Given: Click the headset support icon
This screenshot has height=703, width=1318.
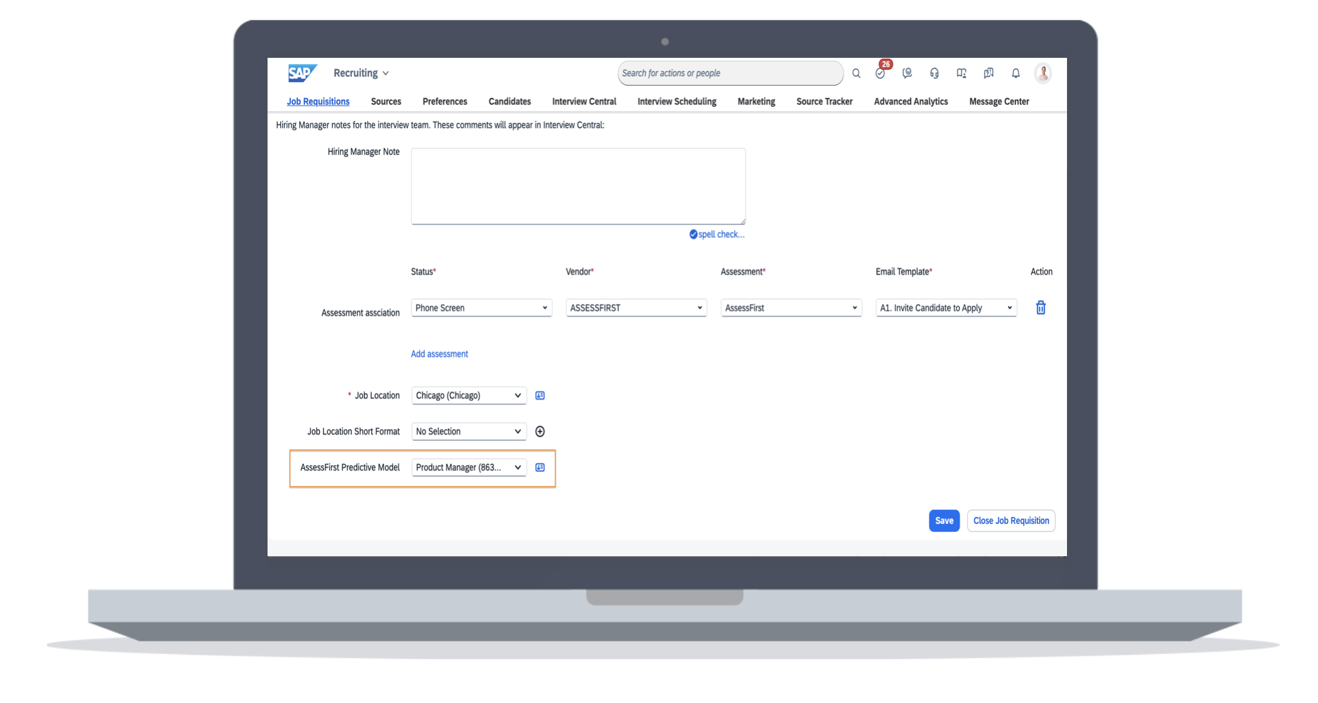Looking at the screenshot, I should tap(934, 73).
